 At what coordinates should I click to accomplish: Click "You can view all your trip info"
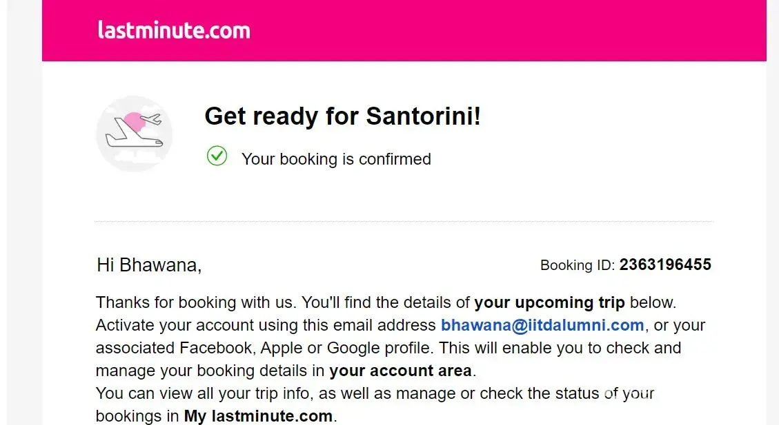click(x=218, y=393)
